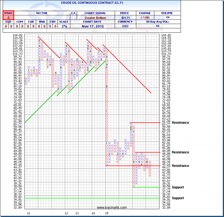Click the Resistance label near 61.99
The image size is (224, 217).
[x=181, y=123]
